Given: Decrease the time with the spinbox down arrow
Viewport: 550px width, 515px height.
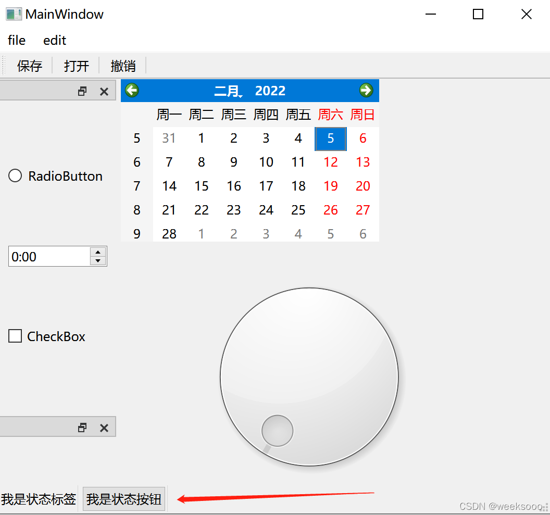Looking at the screenshot, I should pyautogui.click(x=97, y=260).
